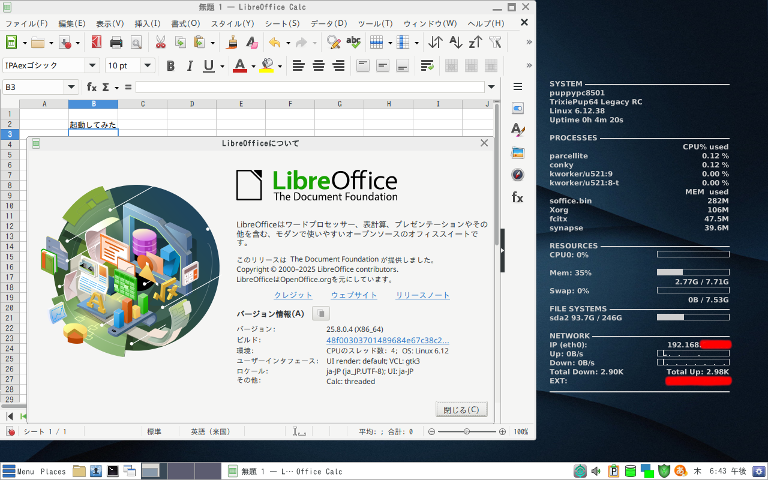Click the status bar zoom slider
Image resolution: width=768 pixels, height=480 pixels.
point(467,431)
